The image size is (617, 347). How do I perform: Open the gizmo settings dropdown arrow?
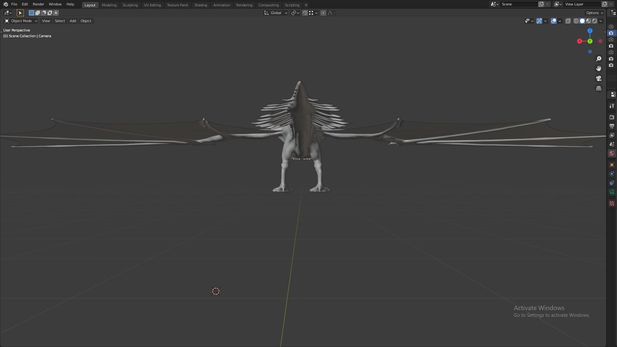[545, 21]
